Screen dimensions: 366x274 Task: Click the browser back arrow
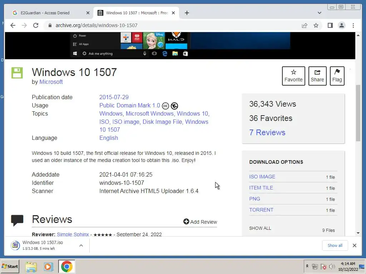(x=13, y=25)
